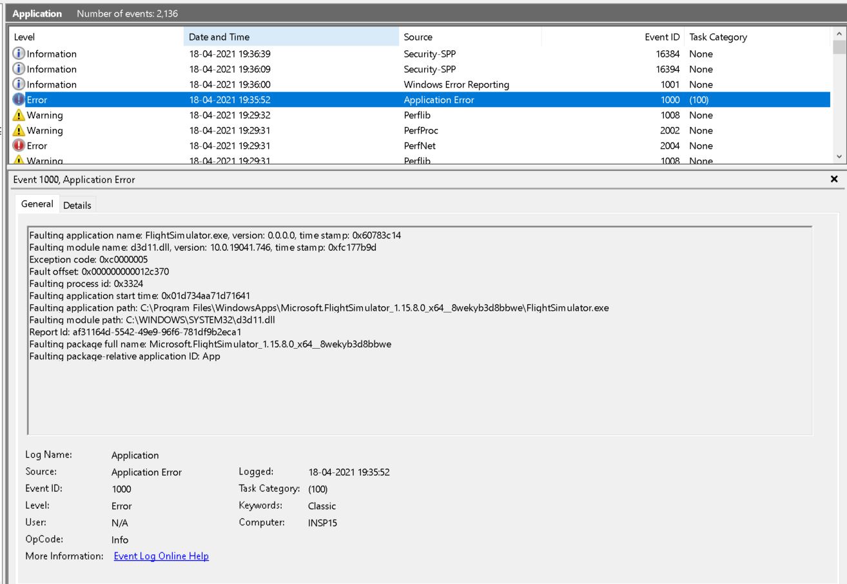Click the red error icon for PerfNet
This screenshot has width=847, height=584.
[19, 146]
